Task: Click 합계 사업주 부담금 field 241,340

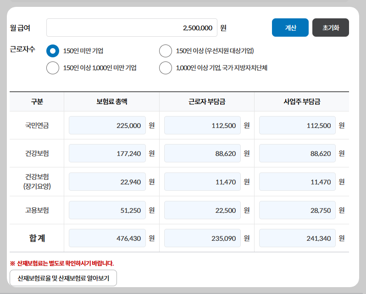Action: click(x=297, y=238)
